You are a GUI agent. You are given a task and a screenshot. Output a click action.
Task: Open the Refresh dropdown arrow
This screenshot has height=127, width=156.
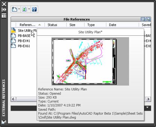pos(29,9)
